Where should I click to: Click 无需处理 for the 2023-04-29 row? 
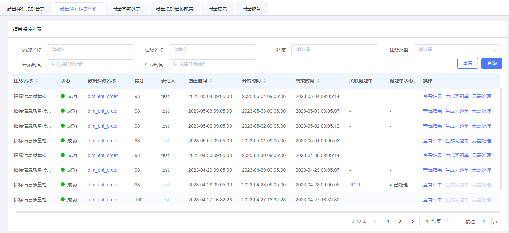[481, 170]
